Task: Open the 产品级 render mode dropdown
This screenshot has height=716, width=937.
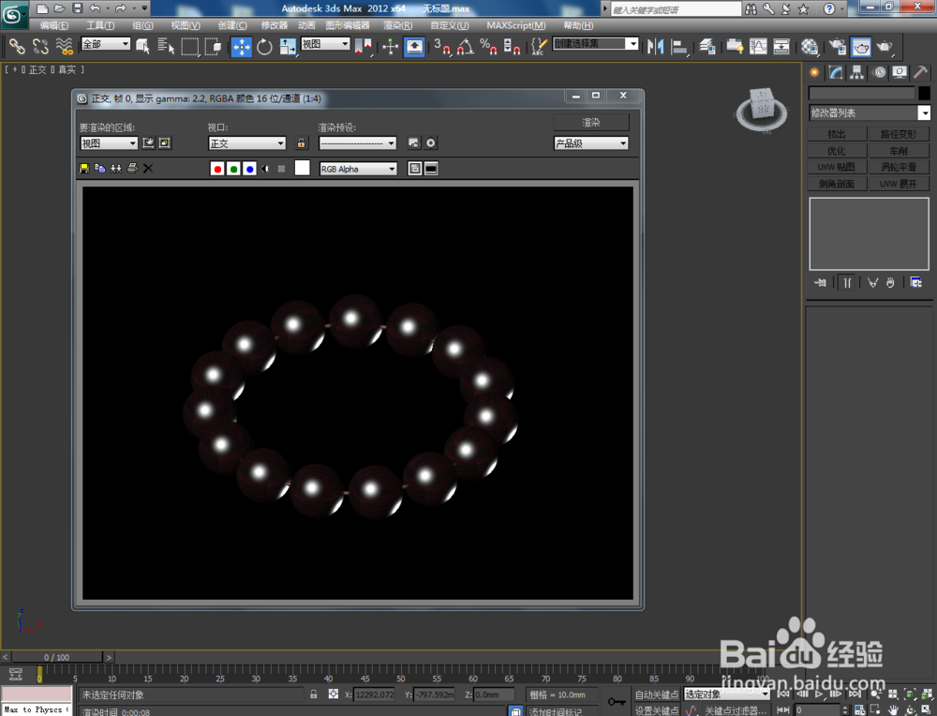Action: (591, 143)
